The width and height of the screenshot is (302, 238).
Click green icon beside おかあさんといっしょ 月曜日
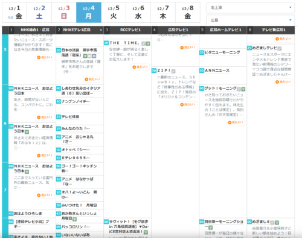(x=75, y=219)
